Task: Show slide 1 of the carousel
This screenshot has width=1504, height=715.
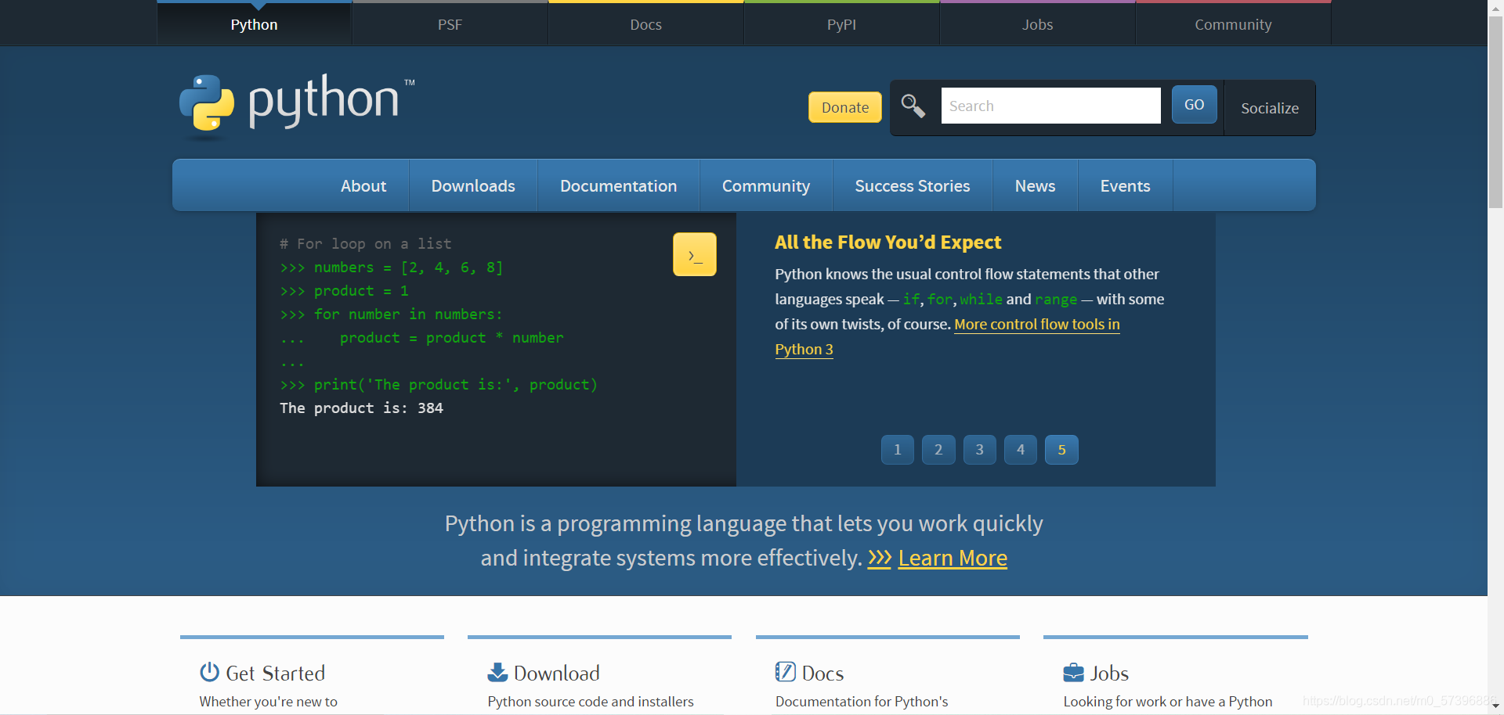Action: point(898,450)
